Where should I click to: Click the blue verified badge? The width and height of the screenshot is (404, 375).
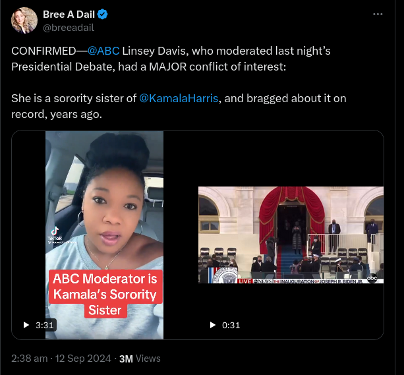[103, 14]
